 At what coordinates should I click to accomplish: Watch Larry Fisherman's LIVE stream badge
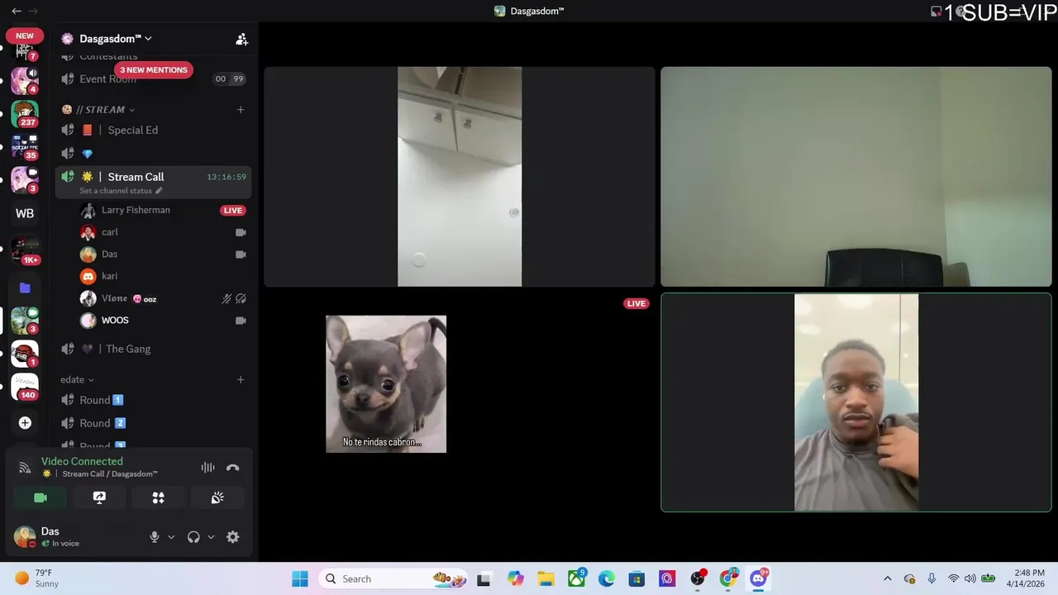coord(233,211)
